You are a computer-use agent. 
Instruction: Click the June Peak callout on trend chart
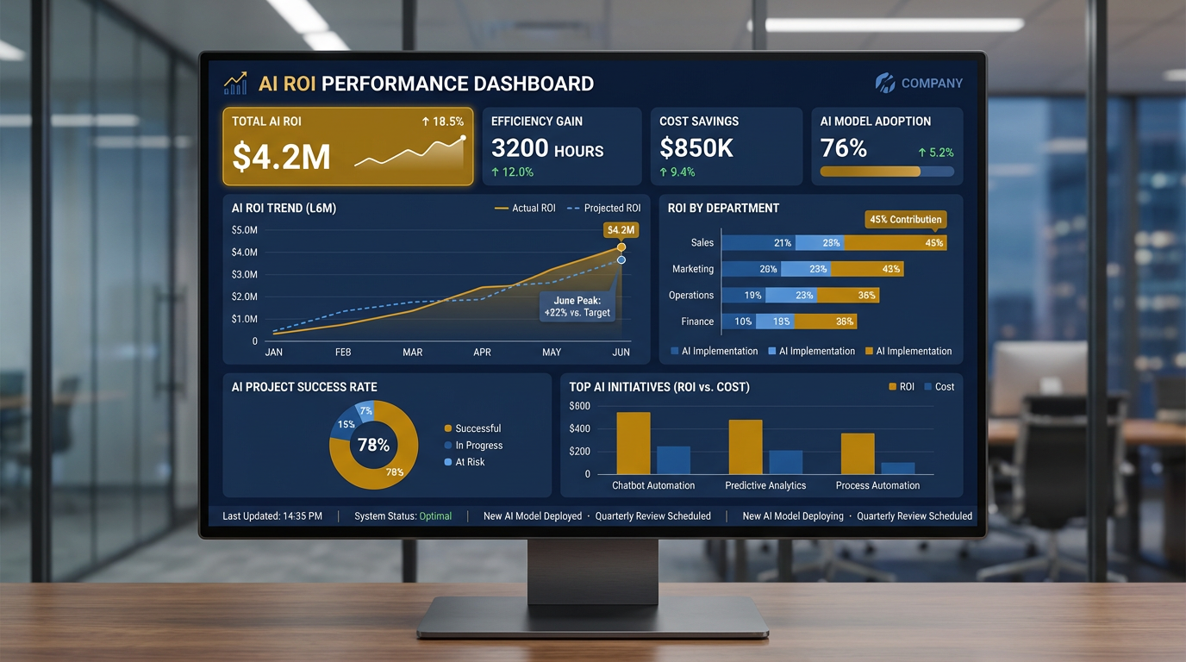tap(576, 306)
